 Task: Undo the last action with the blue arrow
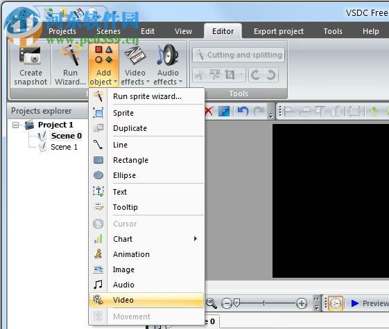(x=243, y=111)
